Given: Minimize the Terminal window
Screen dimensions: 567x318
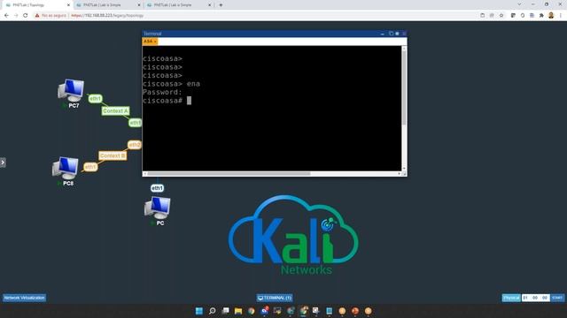Looking at the screenshot, I should 383,34.
